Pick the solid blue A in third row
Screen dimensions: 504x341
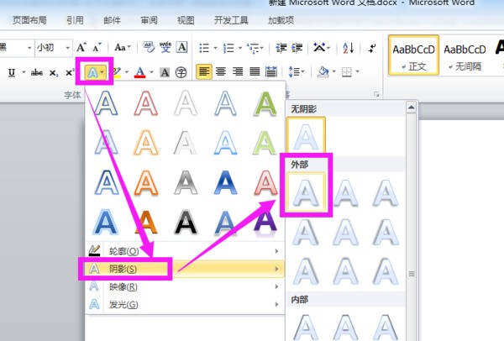tap(225, 182)
